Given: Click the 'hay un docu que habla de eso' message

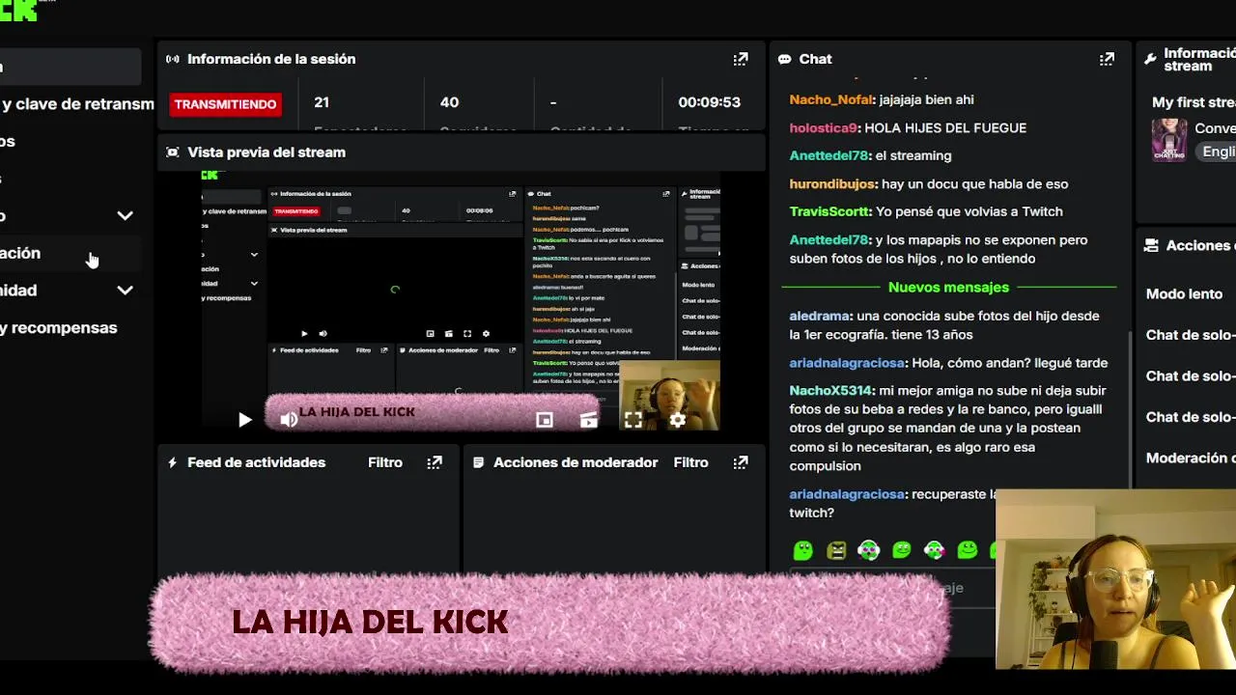Looking at the screenshot, I should click(974, 183).
